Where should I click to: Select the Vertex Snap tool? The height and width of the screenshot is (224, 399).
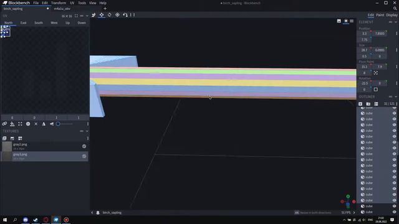pos(125,15)
